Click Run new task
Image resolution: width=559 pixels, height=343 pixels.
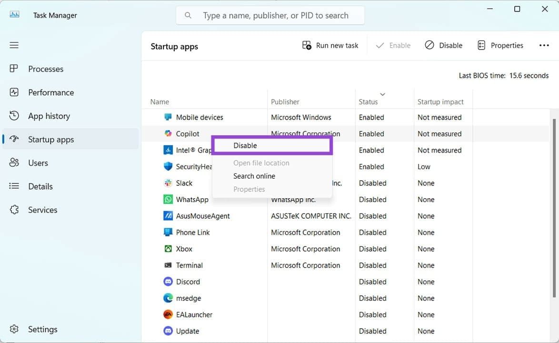pos(330,45)
